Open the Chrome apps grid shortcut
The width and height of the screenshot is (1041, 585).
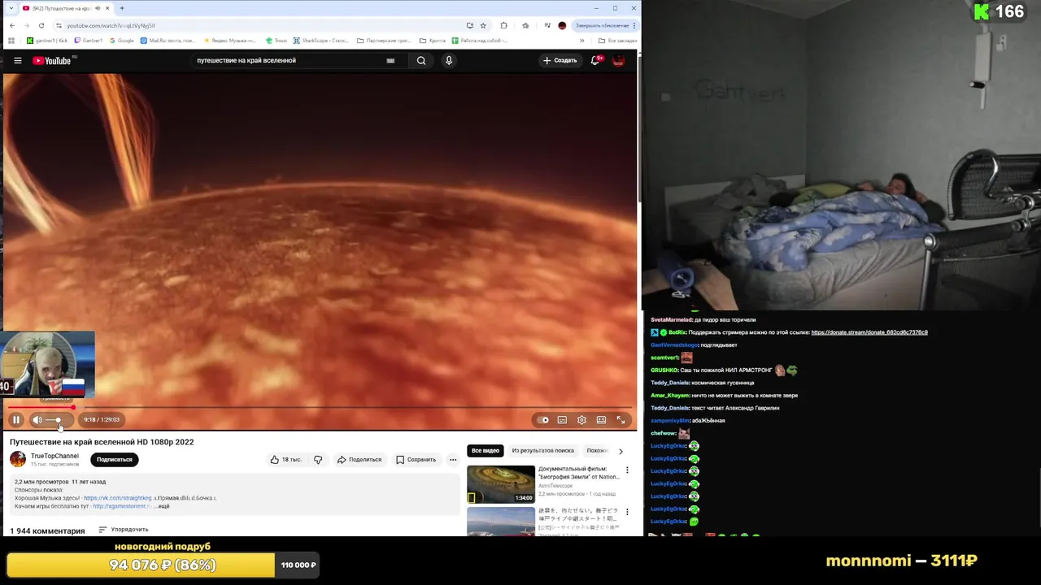tap(11, 40)
